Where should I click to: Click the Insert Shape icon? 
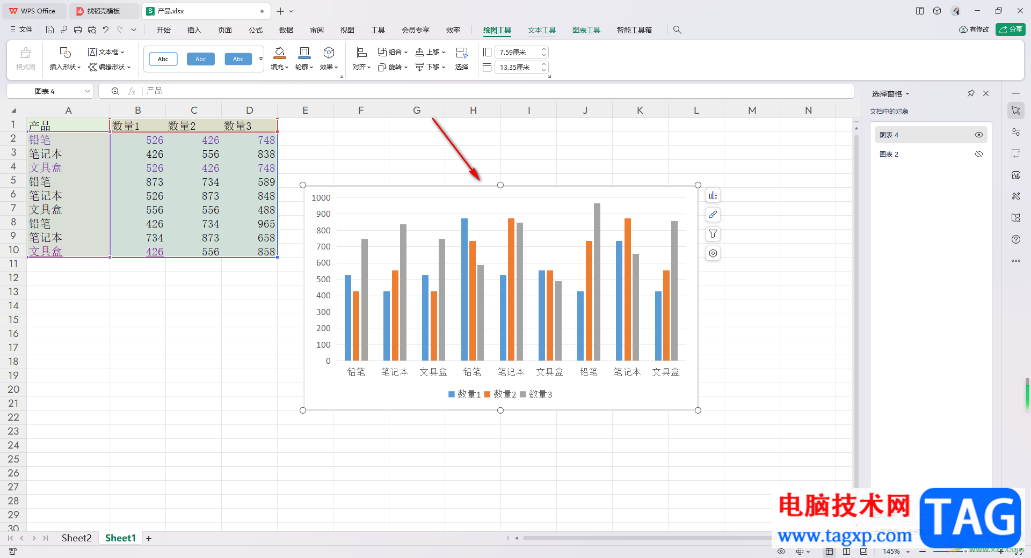click(x=65, y=53)
